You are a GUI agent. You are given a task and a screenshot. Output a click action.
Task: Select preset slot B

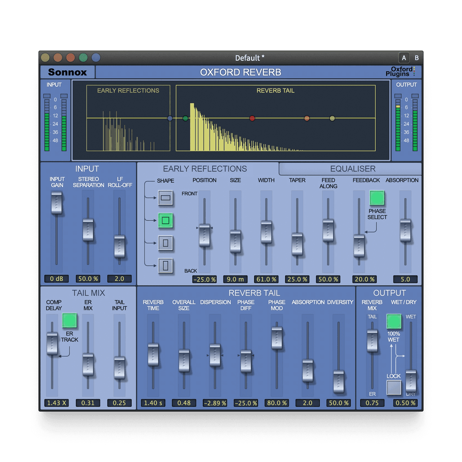pos(417,58)
